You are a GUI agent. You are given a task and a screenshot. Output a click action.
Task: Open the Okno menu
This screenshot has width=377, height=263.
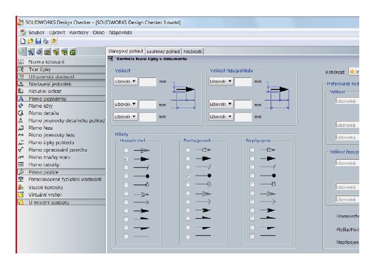pos(98,33)
